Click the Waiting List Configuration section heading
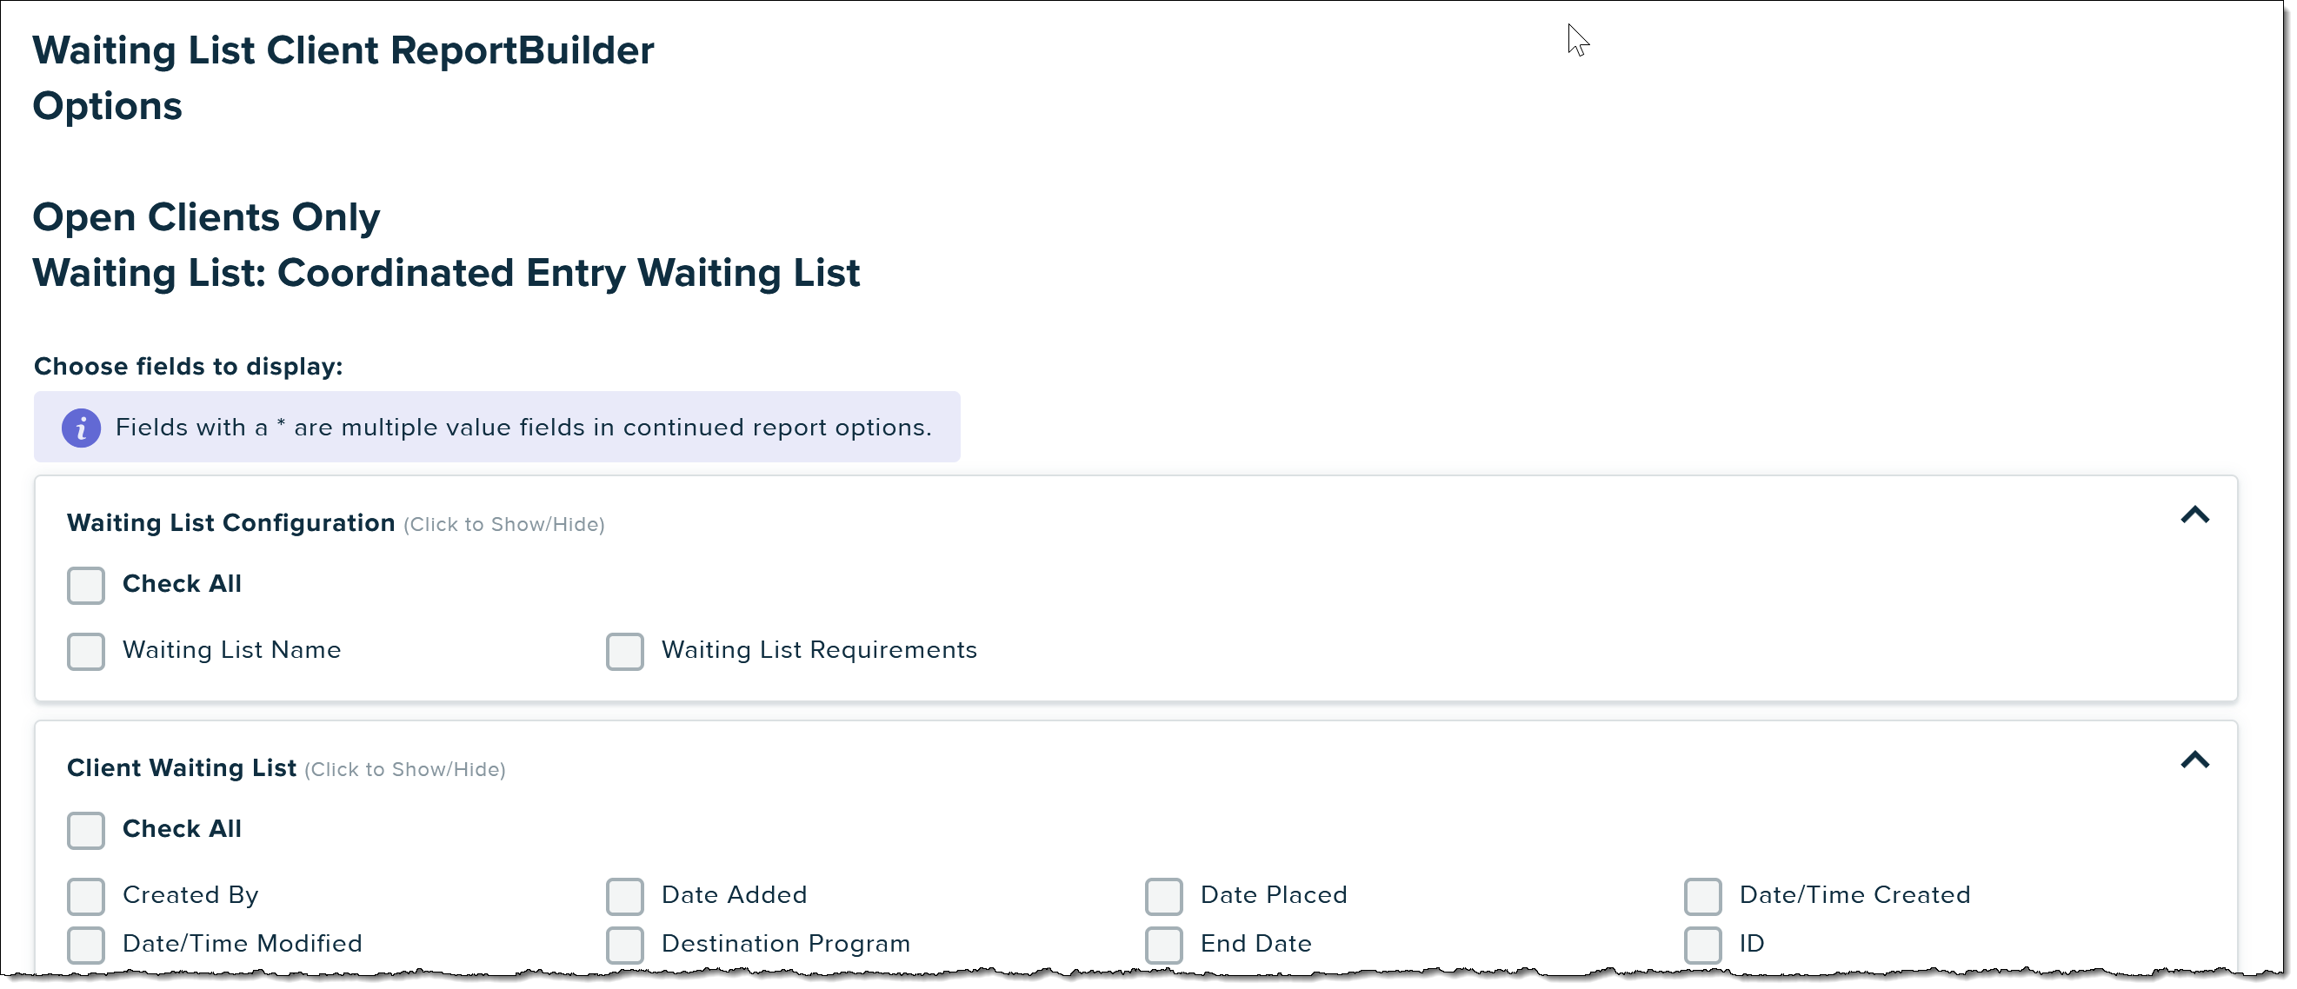This screenshot has height=989, width=2297. (x=231, y=523)
